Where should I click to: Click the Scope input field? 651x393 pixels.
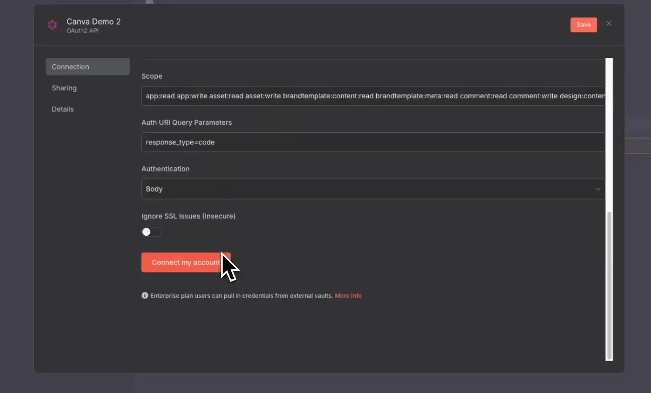coord(373,96)
